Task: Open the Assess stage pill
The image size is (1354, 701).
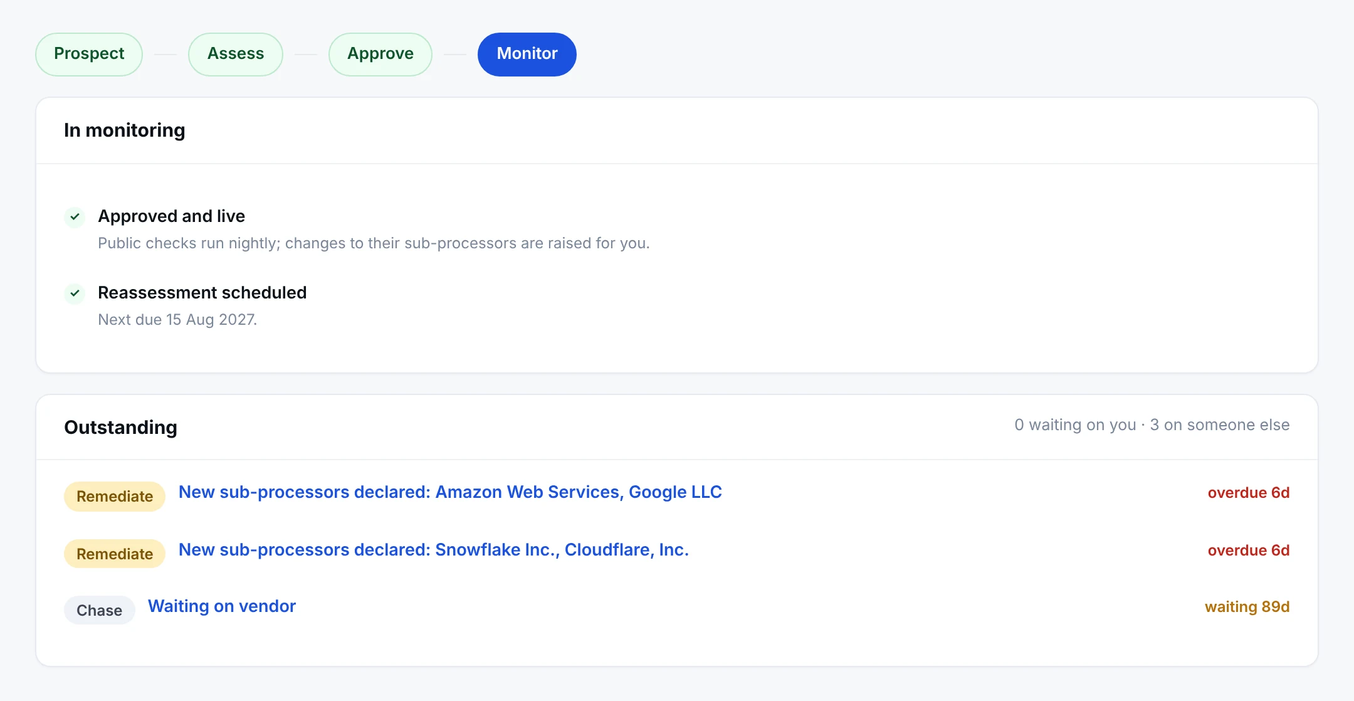Action: 236,55
